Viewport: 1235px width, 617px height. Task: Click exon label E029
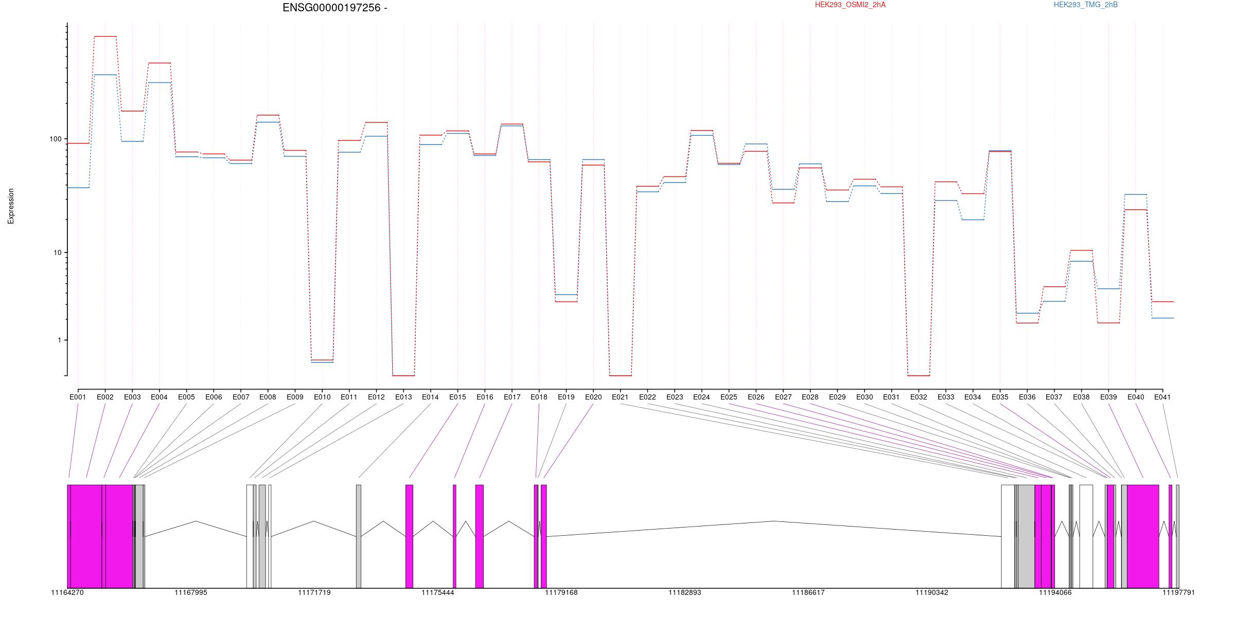[837, 397]
